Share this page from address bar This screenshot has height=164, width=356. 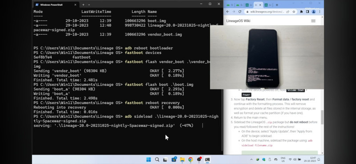tap(288, 12)
